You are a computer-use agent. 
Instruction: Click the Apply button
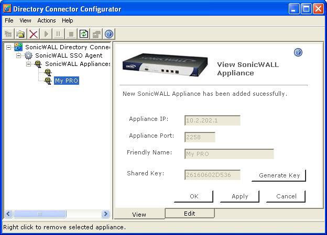pyautogui.click(x=240, y=196)
